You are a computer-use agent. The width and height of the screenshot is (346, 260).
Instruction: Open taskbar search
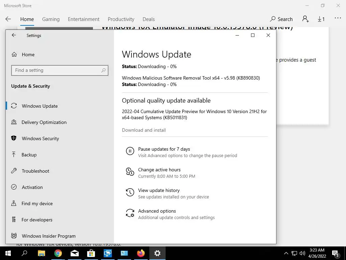click(24, 253)
